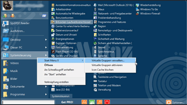Open SpdPDF Reader icon
Viewport: 187px width, 105px height.
(x=5, y=23)
